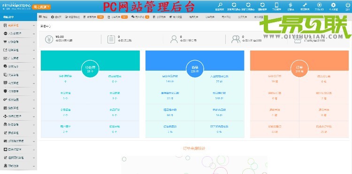Click the refresh icon beside the phone icon

click(x=262, y=5)
